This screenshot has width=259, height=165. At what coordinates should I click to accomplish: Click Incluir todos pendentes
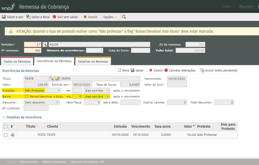click(219, 70)
